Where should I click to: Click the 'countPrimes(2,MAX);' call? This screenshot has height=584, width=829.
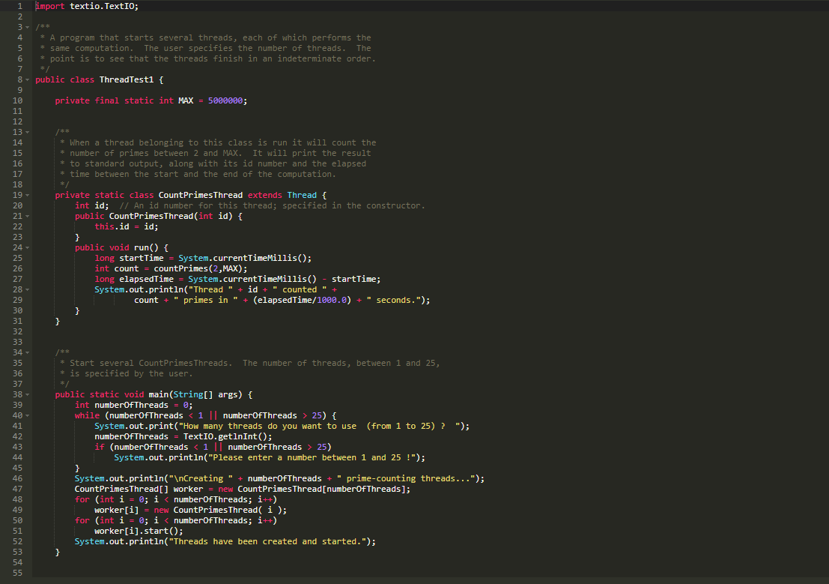tap(201, 268)
